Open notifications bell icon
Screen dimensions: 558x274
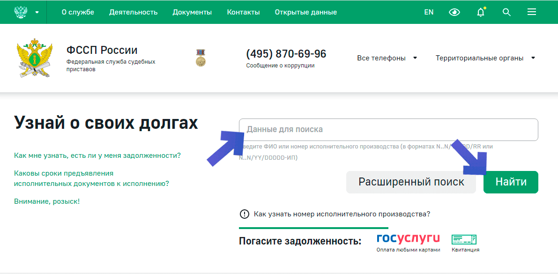(481, 12)
